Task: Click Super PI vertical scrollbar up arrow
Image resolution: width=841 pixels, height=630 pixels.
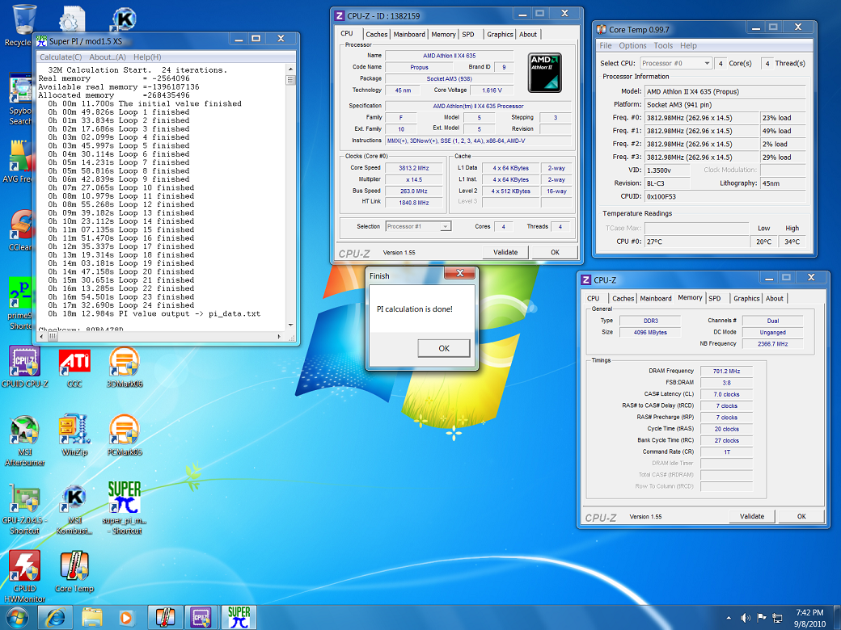Action: [x=290, y=69]
